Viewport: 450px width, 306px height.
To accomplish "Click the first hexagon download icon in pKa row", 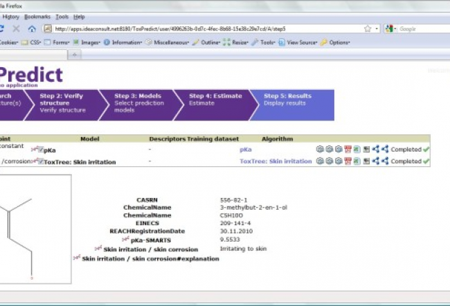I will pos(320,149).
